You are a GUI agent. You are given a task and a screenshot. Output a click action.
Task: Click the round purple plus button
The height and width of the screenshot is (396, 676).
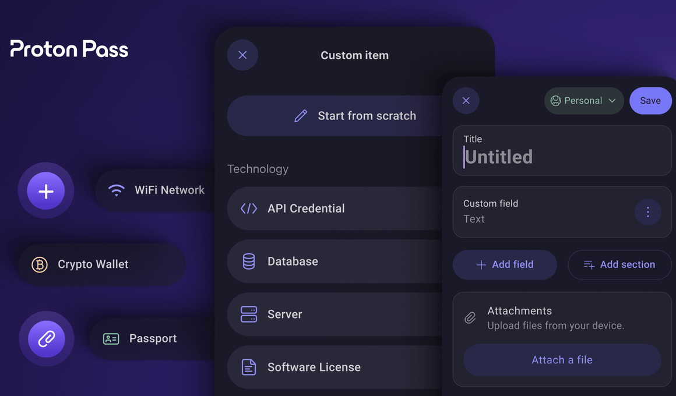click(46, 191)
